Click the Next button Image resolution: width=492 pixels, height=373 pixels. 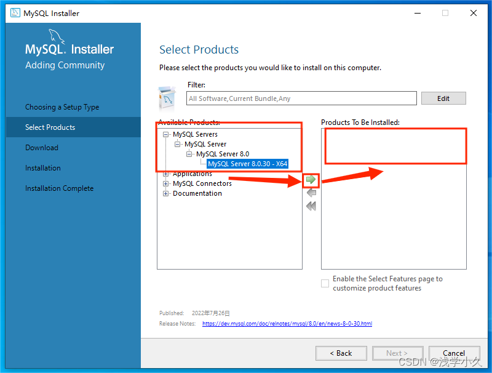[x=397, y=353]
